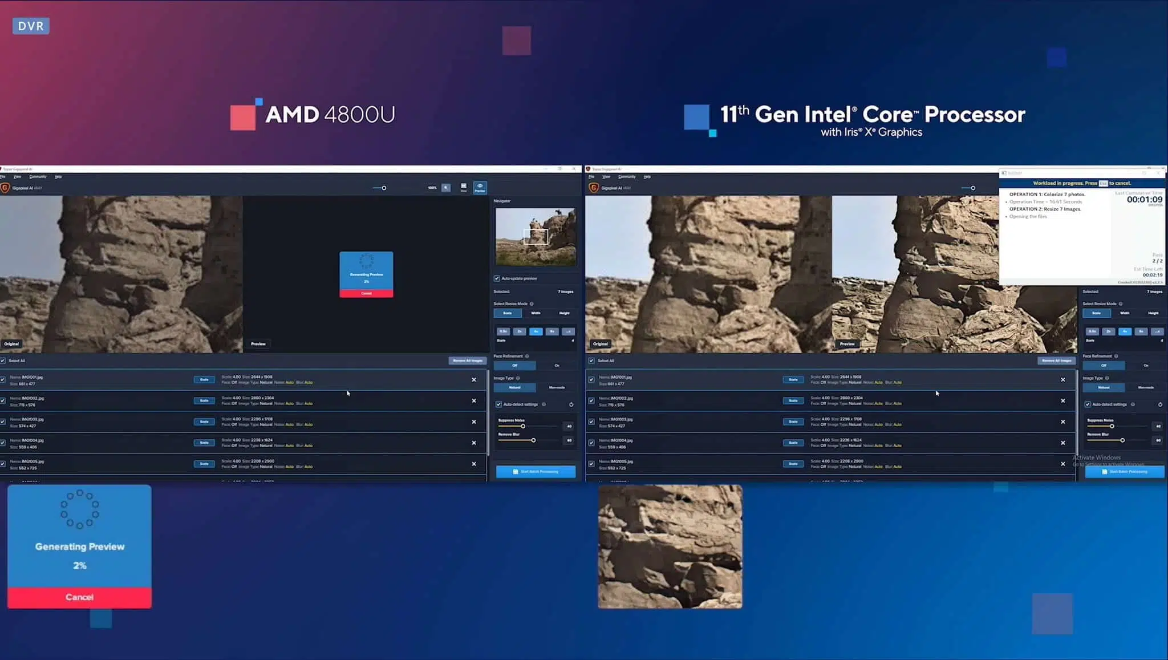Remove IMG1003.jpg in left AMD window

point(474,422)
